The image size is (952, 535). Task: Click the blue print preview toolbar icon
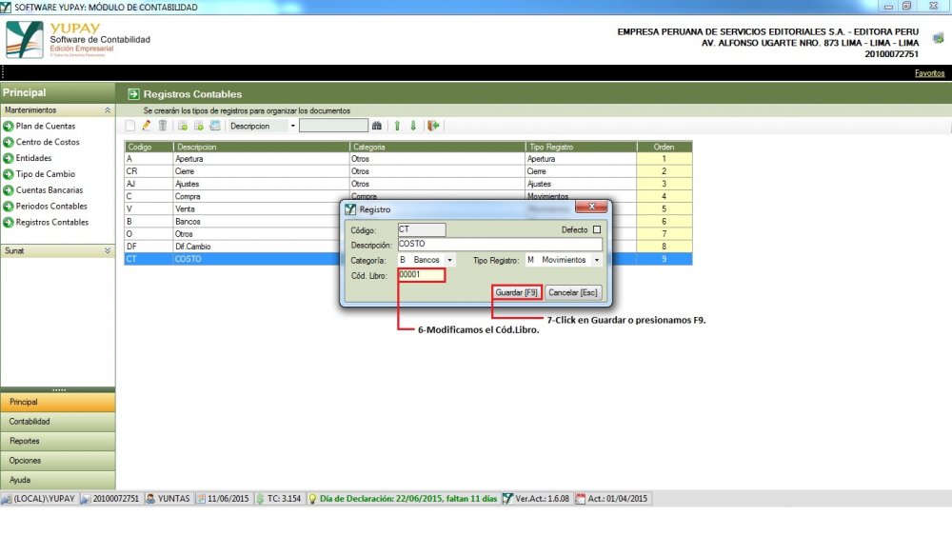(x=215, y=126)
